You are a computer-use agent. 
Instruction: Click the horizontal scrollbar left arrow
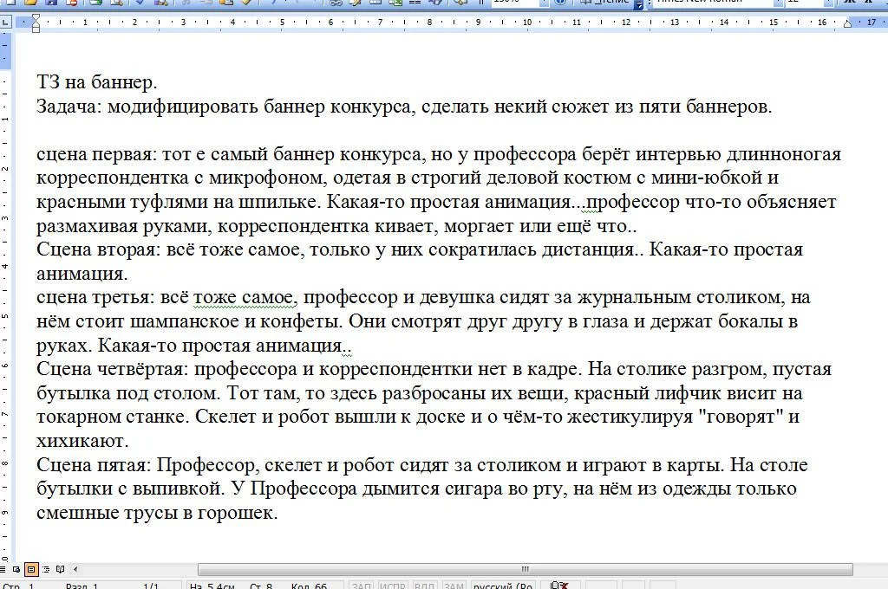click(x=75, y=569)
